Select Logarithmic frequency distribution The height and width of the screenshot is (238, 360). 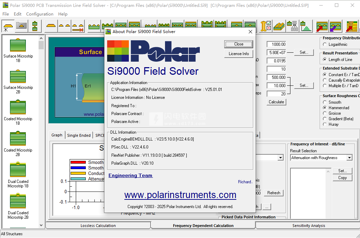(325, 44)
